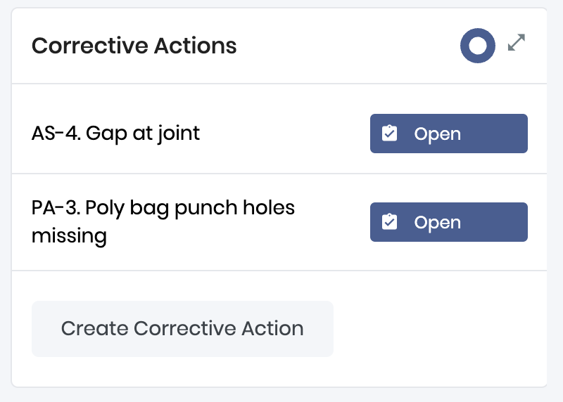Click the Corrective Actions panel title
The image size is (563, 402).
pos(134,46)
